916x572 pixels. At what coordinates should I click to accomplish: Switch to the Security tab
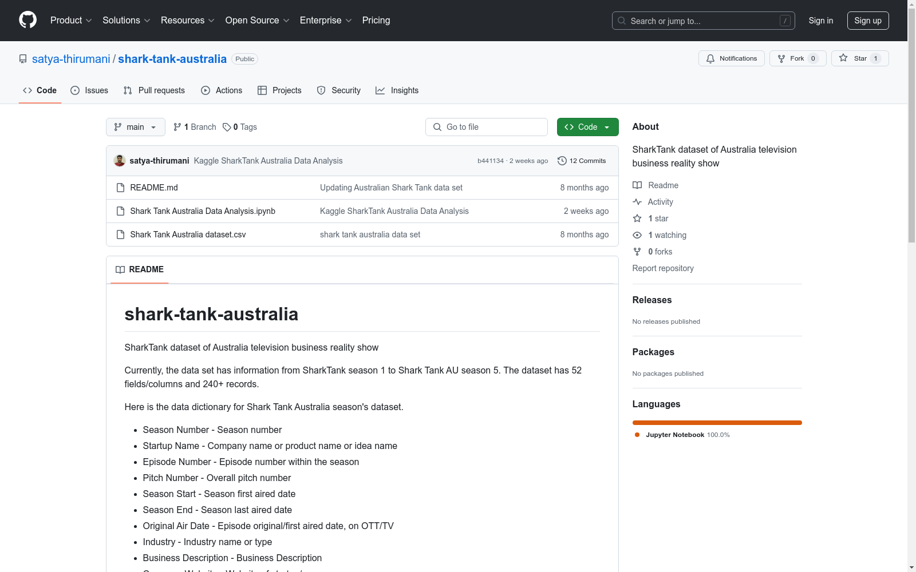pyautogui.click(x=338, y=90)
